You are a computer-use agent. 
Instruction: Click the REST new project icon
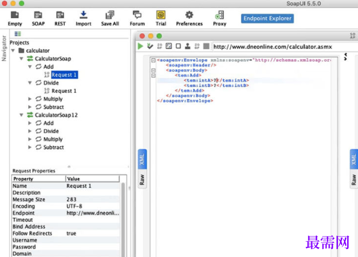(60, 18)
